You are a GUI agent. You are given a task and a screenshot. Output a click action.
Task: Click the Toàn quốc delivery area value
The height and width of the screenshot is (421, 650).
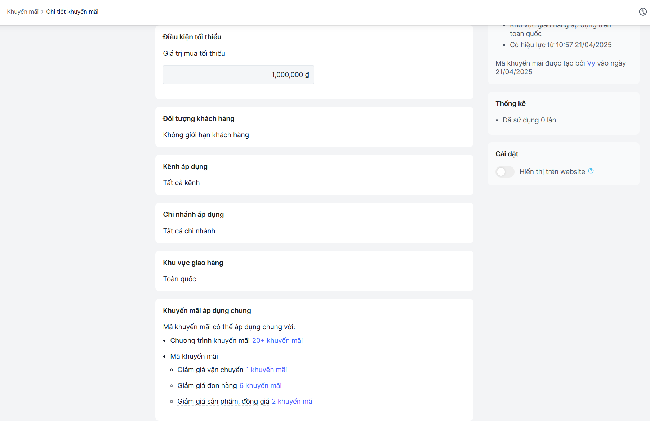click(179, 279)
